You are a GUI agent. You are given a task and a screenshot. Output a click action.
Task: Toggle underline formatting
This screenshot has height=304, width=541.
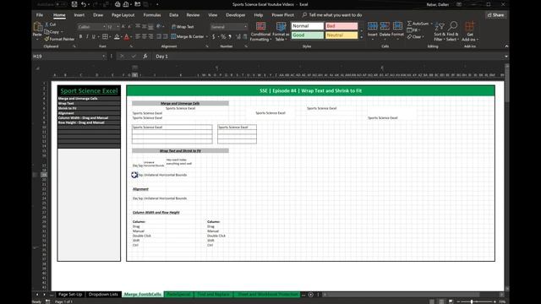click(94, 36)
